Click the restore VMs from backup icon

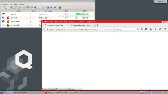pos(55,7)
